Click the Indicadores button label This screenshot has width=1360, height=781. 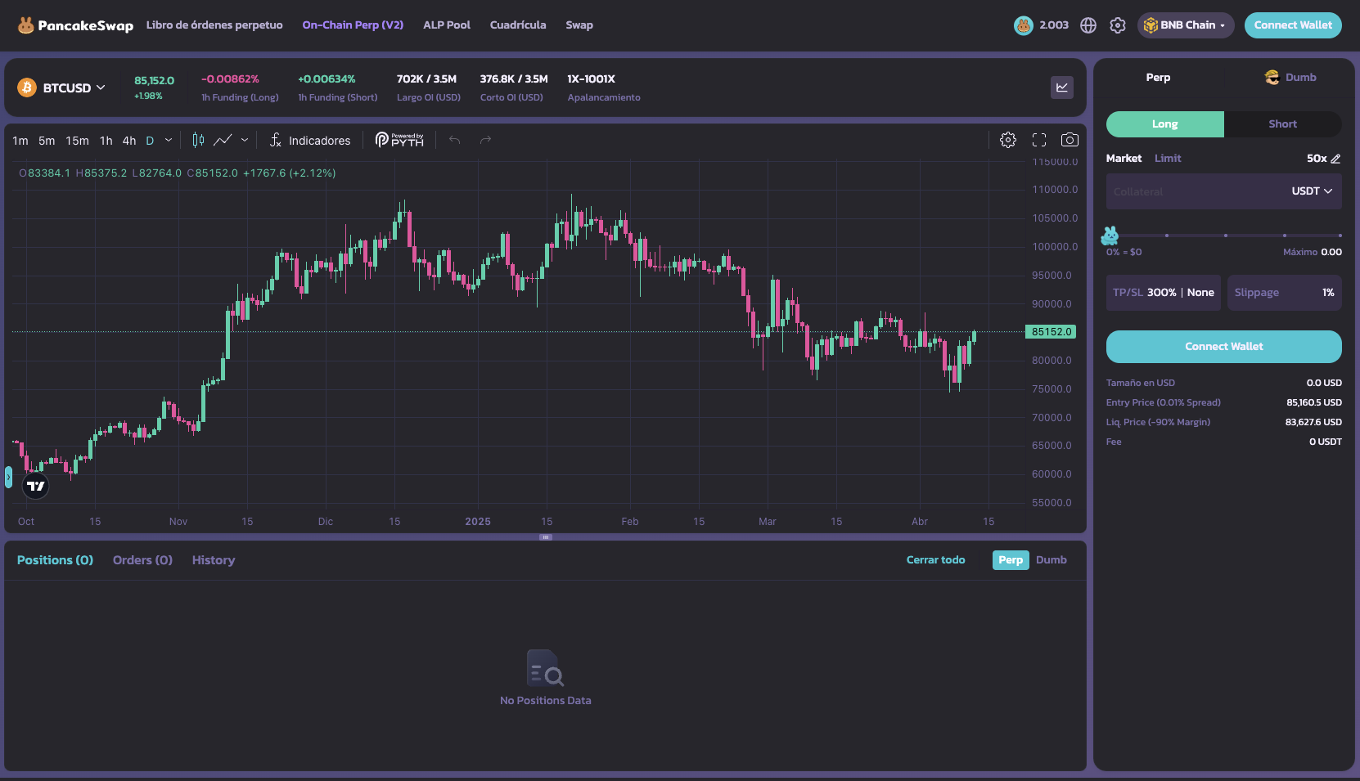pos(319,141)
